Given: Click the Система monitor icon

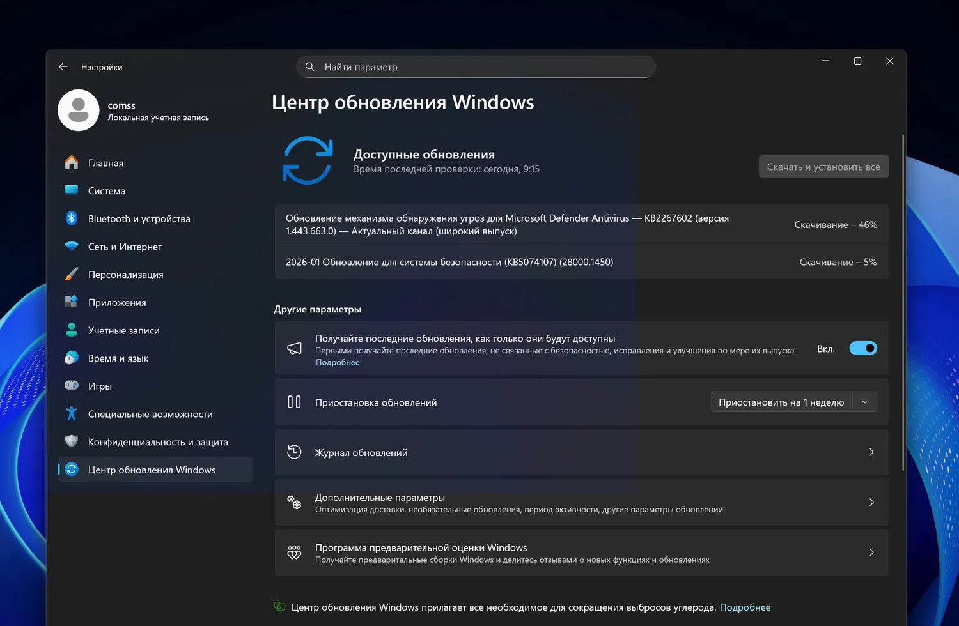Looking at the screenshot, I should (72, 190).
